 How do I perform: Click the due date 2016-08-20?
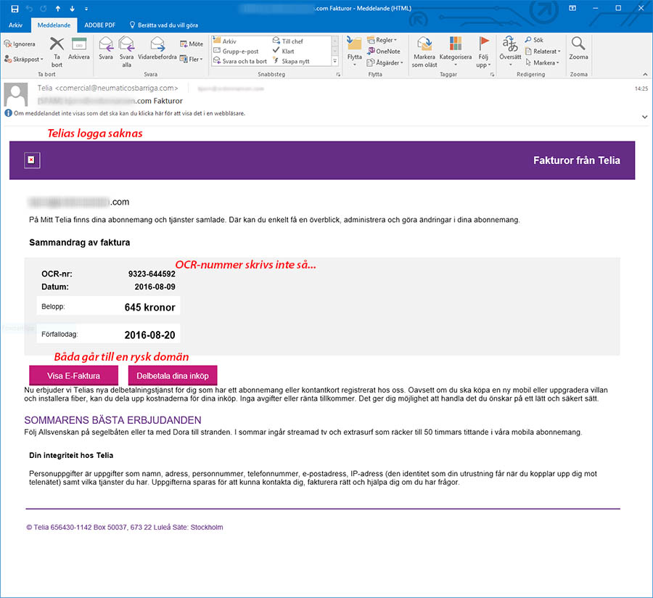(x=150, y=335)
